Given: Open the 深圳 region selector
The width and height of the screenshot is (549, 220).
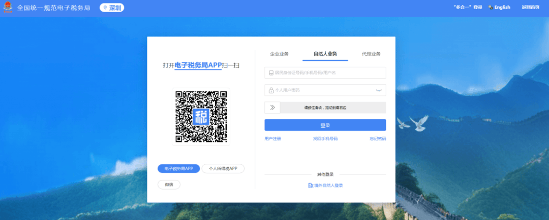Looking at the screenshot, I should click(112, 8).
